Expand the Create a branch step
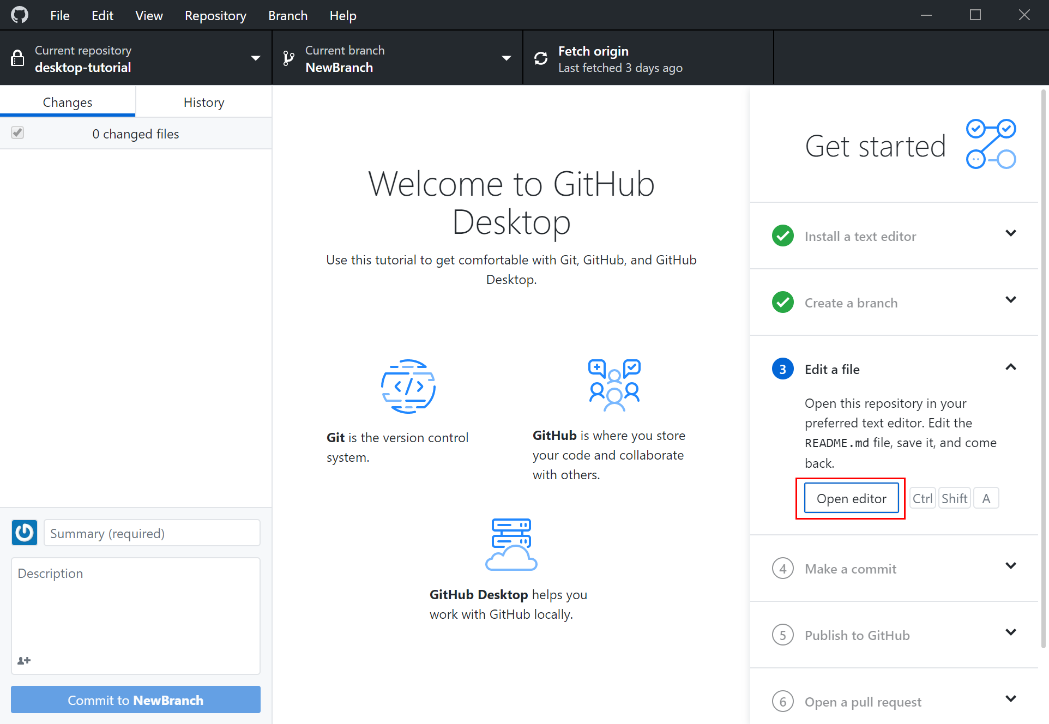This screenshot has width=1049, height=724. [1011, 300]
